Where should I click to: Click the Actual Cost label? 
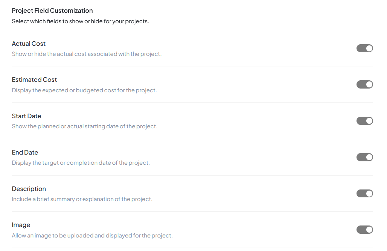click(x=29, y=44)
